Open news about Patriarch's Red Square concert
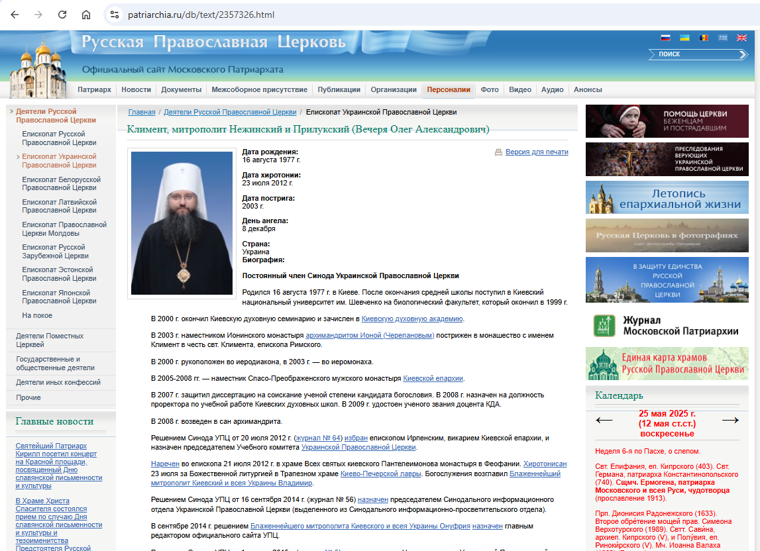The image size is (760, 551). pos(59,466)
